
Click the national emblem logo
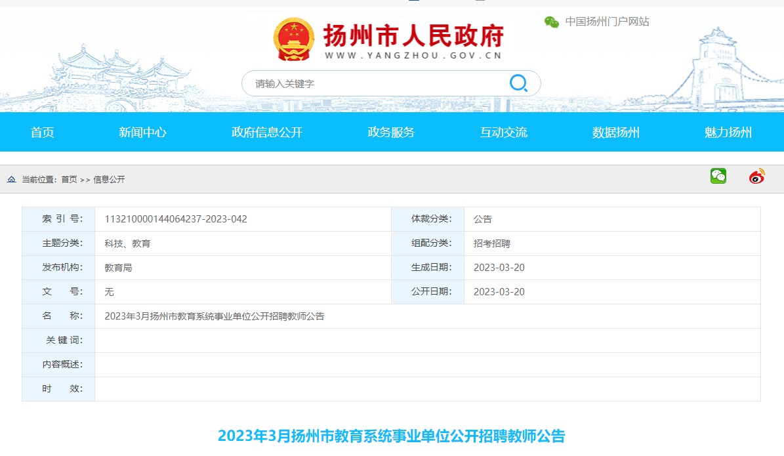click(293, 40)
